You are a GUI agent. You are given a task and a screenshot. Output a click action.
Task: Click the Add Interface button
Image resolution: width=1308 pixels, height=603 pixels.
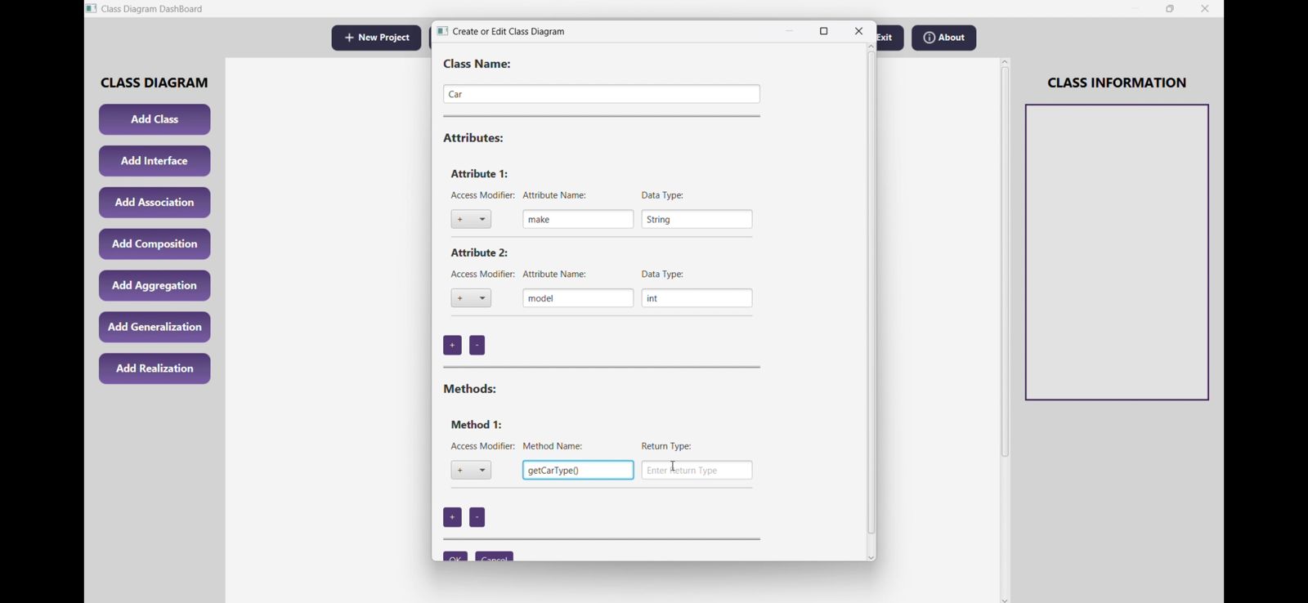pos(155,162)
